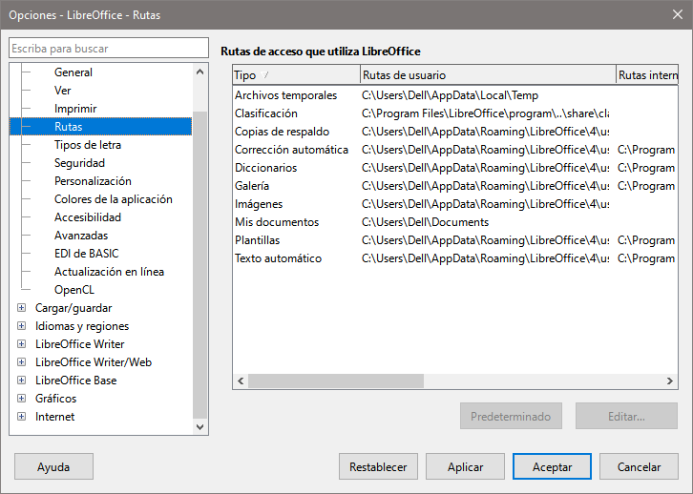Viewport: 693px width, 494px height.
Task: Open the OpenCL options page
Action: 74,290
